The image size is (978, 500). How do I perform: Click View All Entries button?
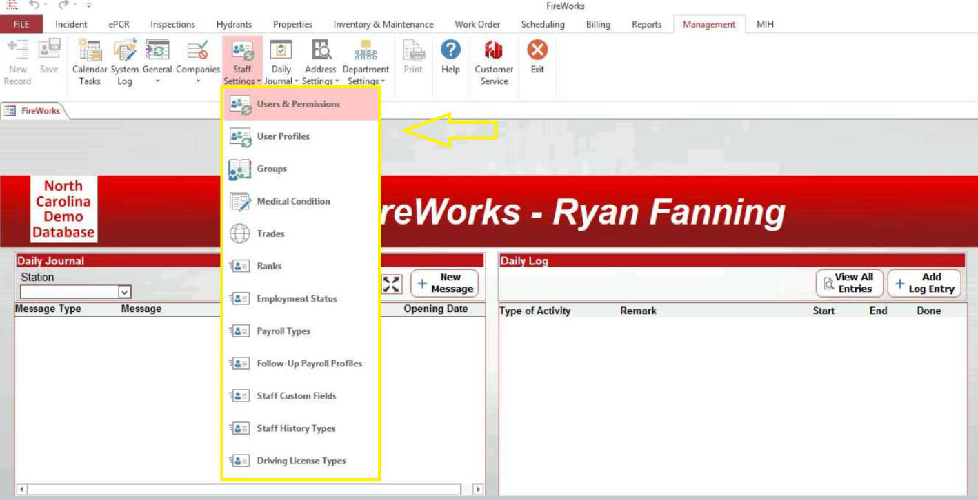(x=850, y=283)
